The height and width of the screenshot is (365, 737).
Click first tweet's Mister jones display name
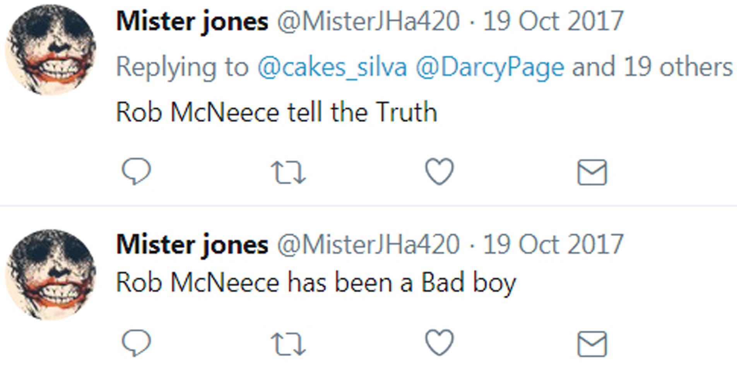pyautogui.click(x=192, y=21)
